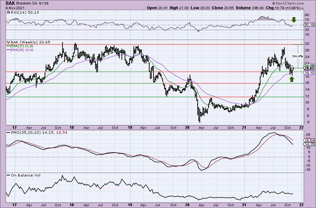Screen dimensions: 316x208
Task: Click the 19.10 EMA tag on right axis
Action: (x=309, y=72)
